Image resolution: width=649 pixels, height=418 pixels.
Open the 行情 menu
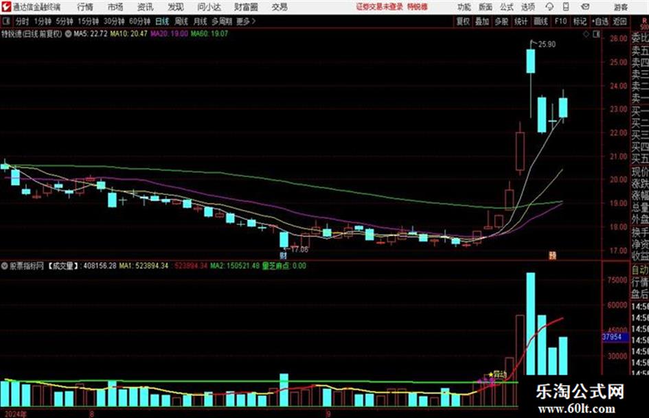click(85, 7)
